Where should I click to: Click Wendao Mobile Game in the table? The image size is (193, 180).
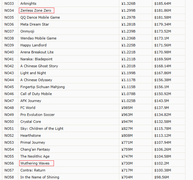(x=38, y=38)
